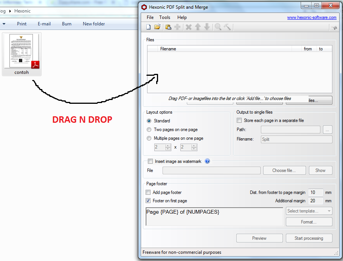Open the Help menu

click(x=182, y=17)
